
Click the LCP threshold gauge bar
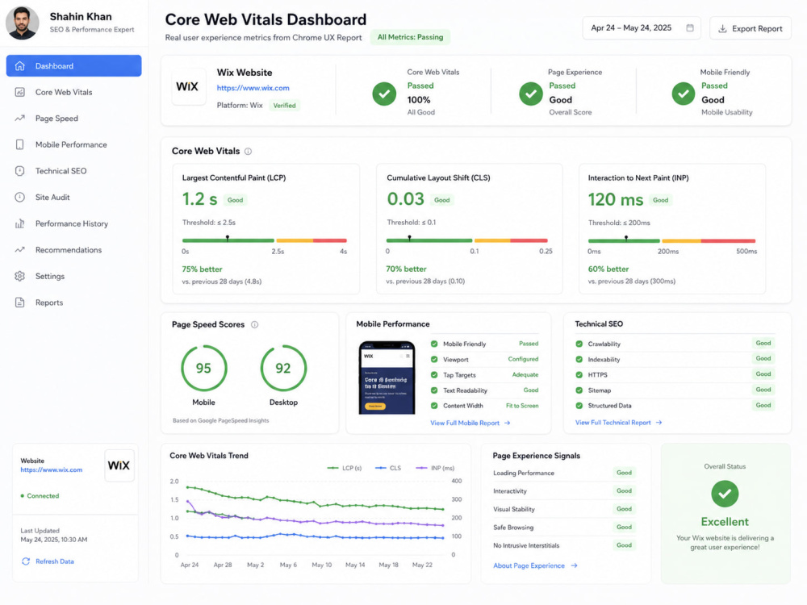[x=264, y=240]
